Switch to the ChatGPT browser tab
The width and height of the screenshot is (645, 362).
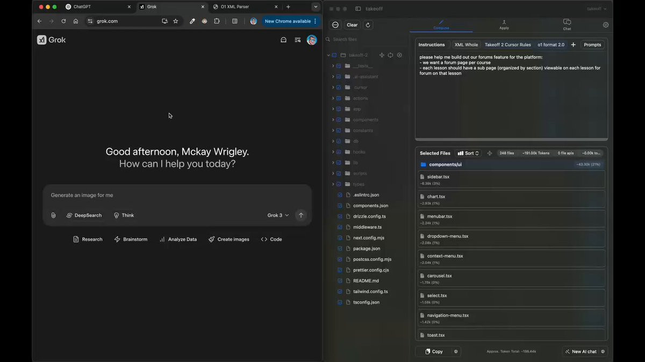96,7
